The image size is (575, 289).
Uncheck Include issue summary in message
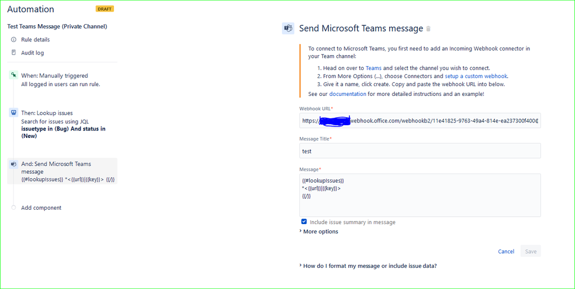(304, 222)
